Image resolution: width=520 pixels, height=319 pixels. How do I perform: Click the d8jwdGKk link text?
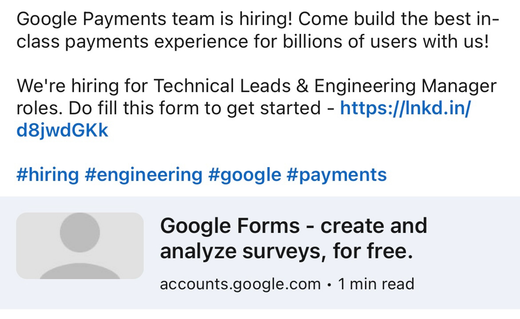point(62,130)
